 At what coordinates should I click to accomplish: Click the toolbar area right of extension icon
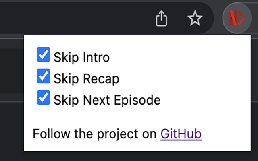[x=255, y=18]
